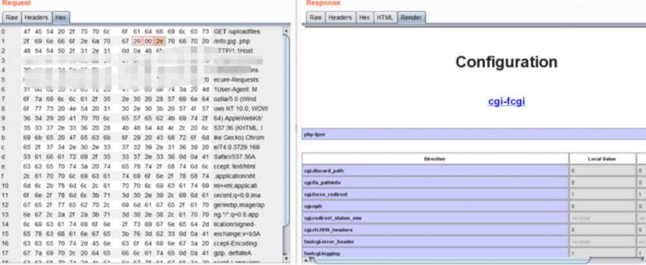Click the php-fpm section header bar
The image size is (646, 265).
point(474,135)
